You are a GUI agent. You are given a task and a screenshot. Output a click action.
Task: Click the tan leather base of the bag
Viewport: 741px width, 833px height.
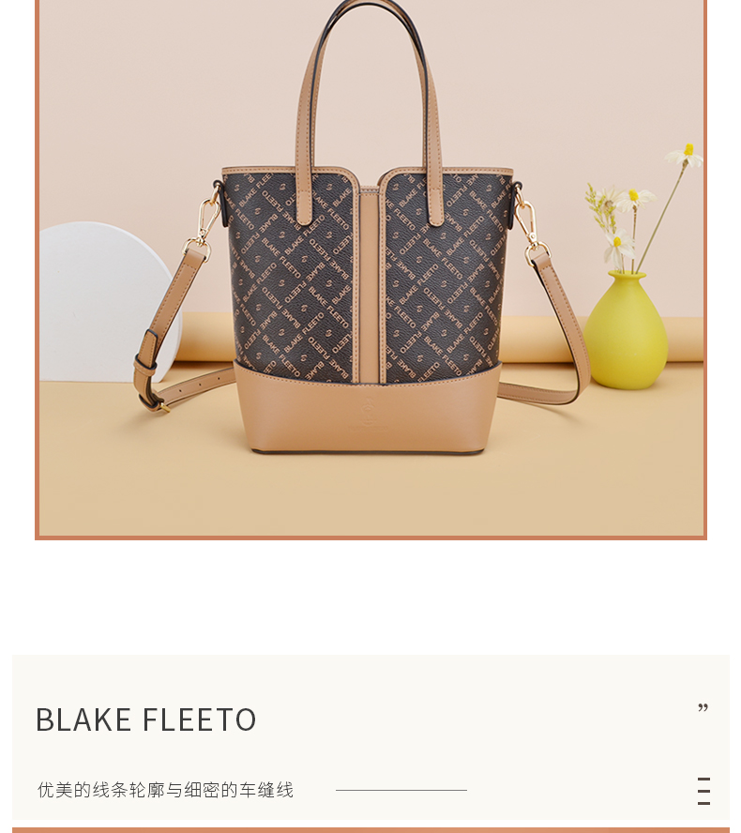tap(368, 408)
